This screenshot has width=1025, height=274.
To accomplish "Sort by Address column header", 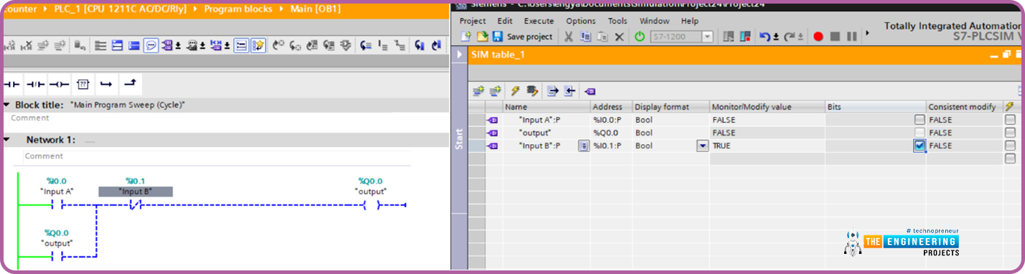I will point(612,107).
